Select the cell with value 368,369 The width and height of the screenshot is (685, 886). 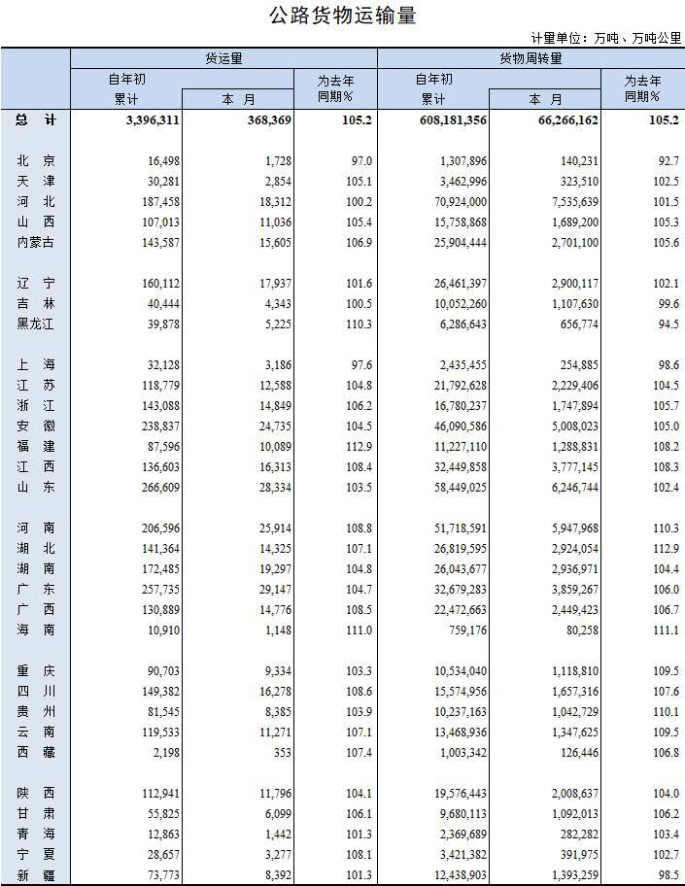[x=265, y=119]
